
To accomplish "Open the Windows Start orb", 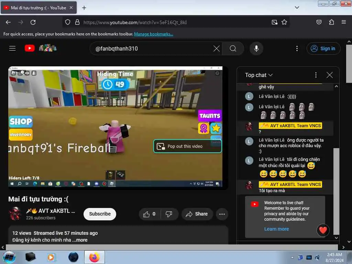I will [x=9, y=257].
